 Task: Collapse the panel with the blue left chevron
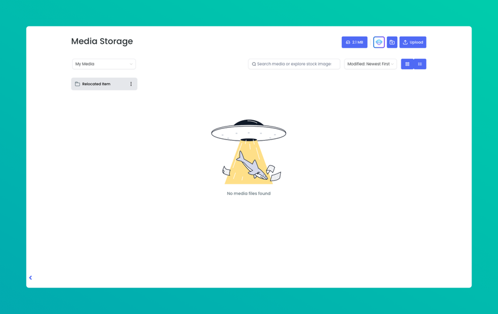click(x=30, y=278)
